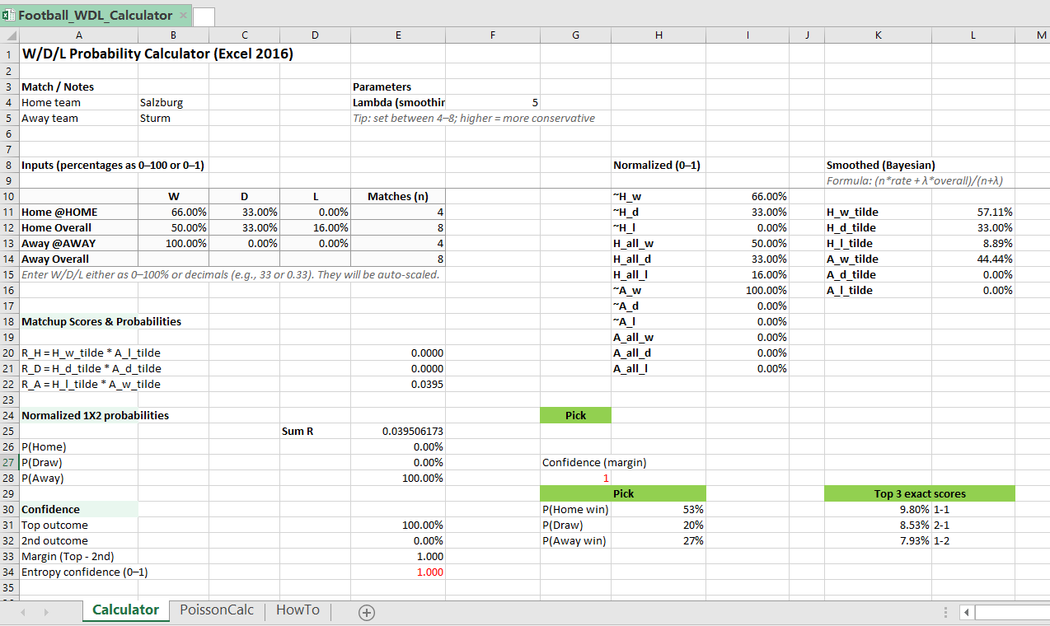This screenshot has width=1050, height=626.
Task: Switch to the PoissonCalc sheet
Action: pyautogui.click(x=216, y=610)
